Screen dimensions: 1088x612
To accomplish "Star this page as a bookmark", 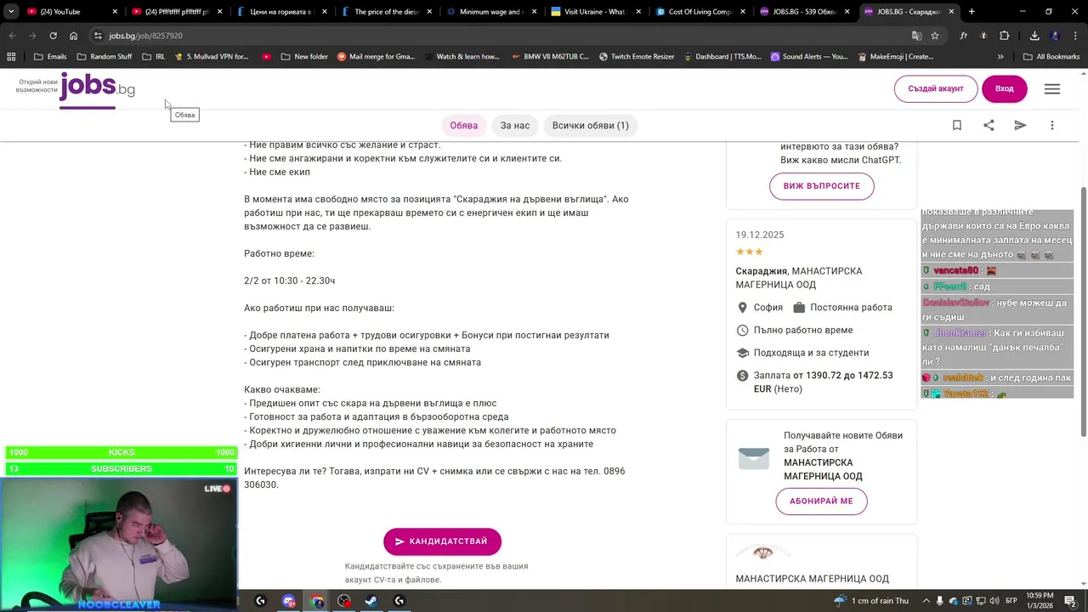I will coord(935,36).
